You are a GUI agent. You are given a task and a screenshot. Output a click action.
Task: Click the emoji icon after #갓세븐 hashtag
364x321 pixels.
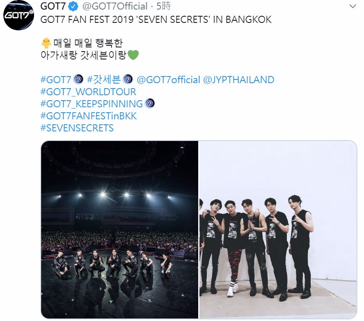coord(128,79)
